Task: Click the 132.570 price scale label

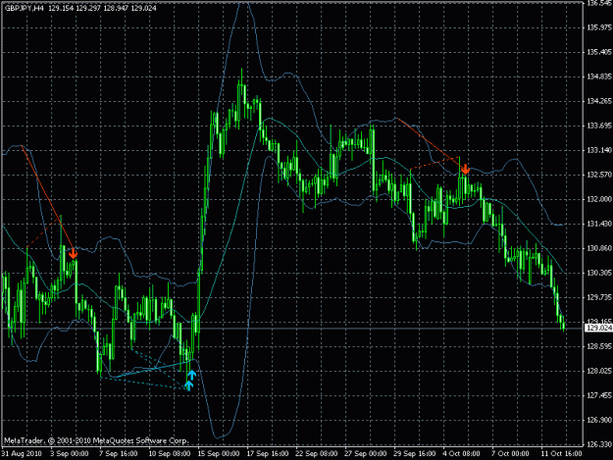Action: (599, 175)
